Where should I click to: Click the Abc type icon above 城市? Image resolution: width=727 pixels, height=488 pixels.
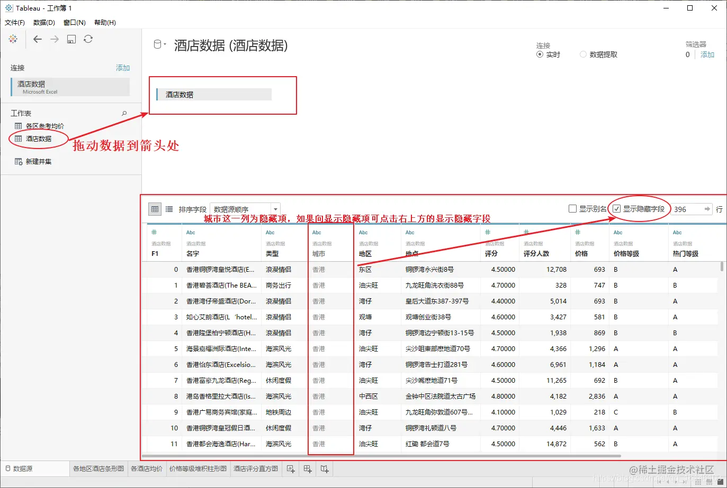(x=317, y=233)
